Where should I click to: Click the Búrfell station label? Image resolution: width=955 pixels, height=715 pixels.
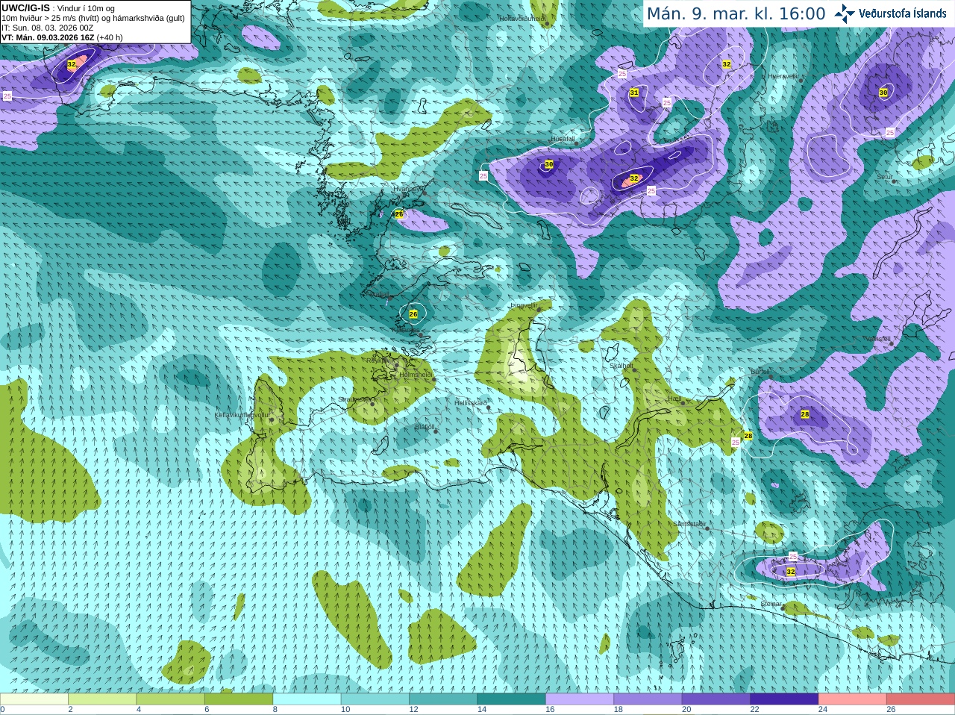(760, 371)
